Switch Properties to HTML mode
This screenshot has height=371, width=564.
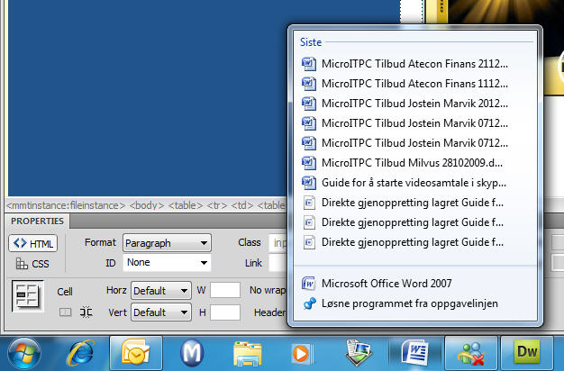[x=32, y=243]
